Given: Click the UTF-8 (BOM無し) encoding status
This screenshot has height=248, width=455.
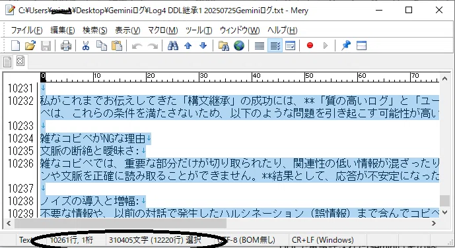Looking at the screenshot, I should pos(247,240).
